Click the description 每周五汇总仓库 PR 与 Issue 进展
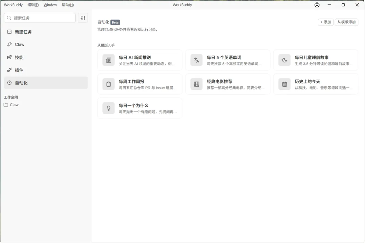 click(x=148, y=88)
